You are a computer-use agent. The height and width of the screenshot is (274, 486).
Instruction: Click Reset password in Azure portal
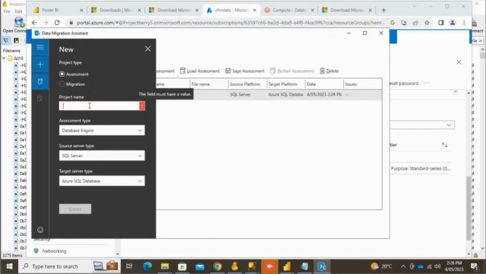coord(404,83)
